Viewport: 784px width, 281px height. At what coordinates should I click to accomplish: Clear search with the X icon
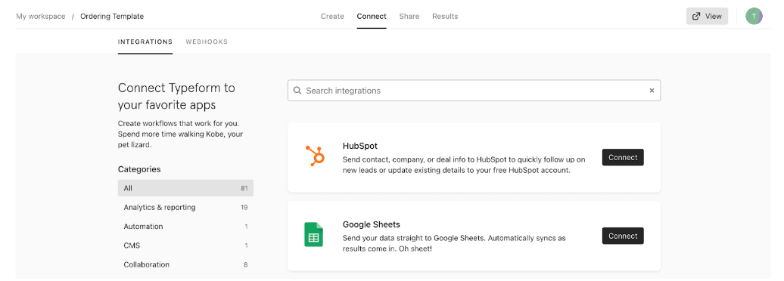tap(652, 91)
